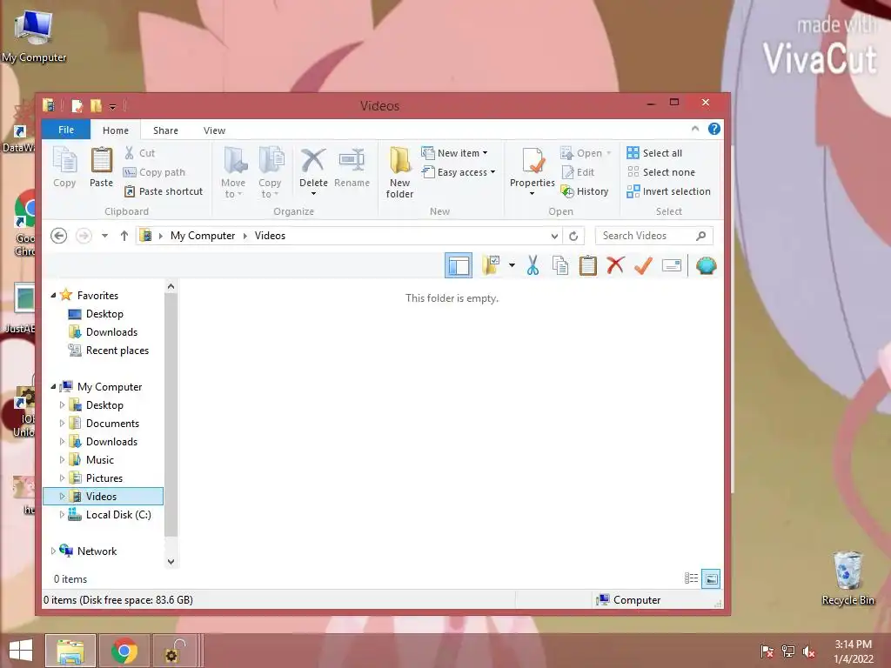Switch to the View ribbon tab
The image size is (891, 668).
pos(214,130)
